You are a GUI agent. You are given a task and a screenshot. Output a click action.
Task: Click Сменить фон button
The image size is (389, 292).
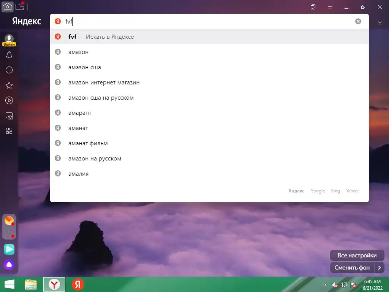tap(352, 267)
